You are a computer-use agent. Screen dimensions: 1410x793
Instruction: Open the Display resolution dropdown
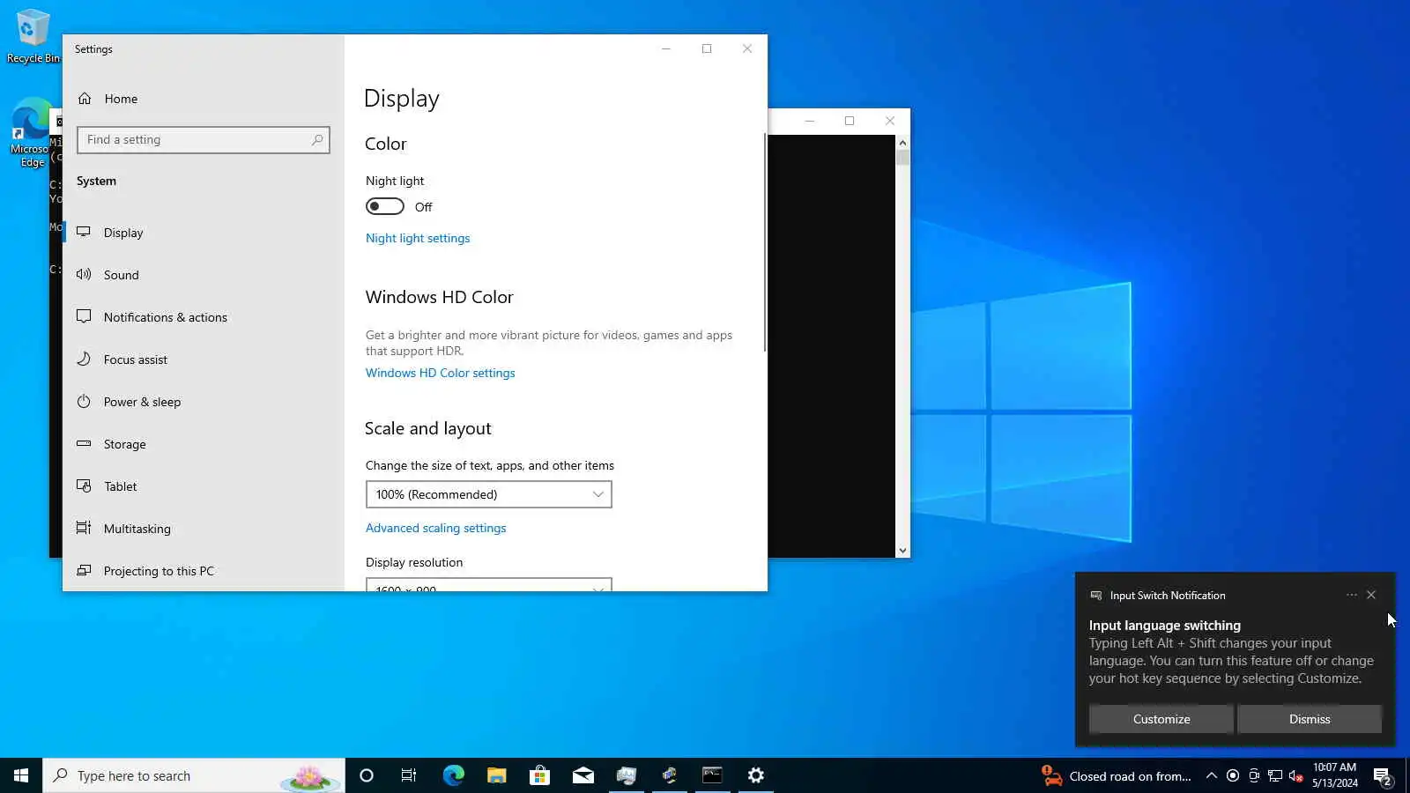coord(489,585)
